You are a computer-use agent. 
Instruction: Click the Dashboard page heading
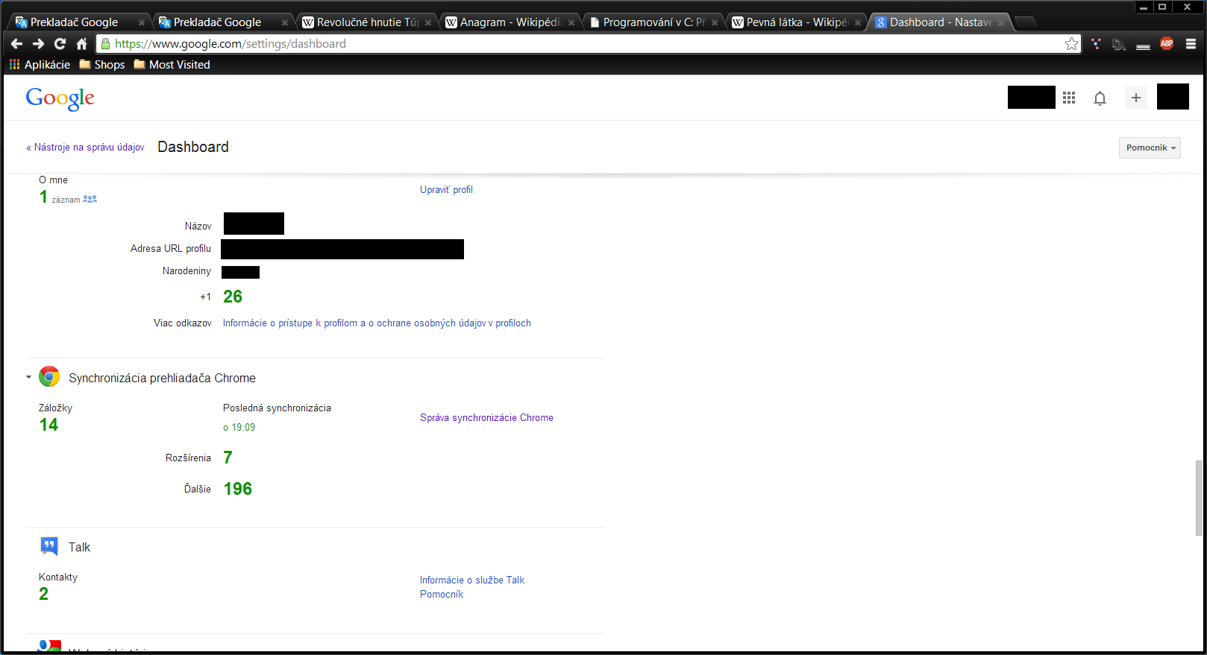(193, 147)
